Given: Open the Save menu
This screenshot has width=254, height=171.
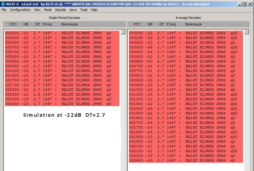Looking at the screenshot, I should [73, 10].
